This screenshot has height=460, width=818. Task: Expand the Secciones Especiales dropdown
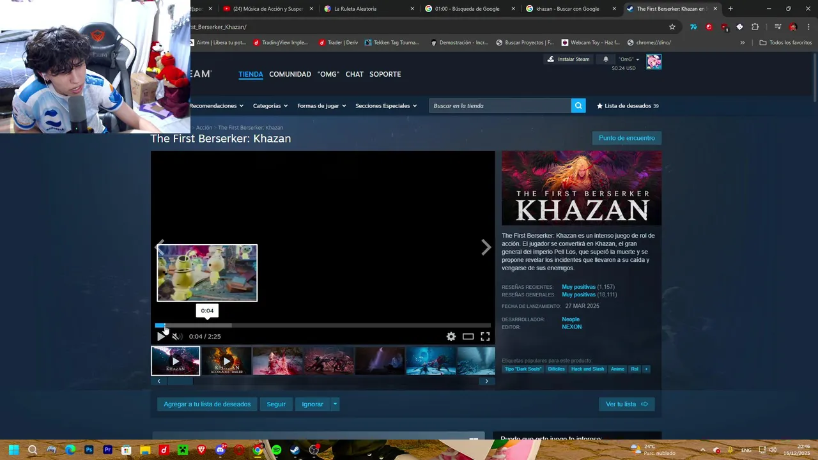tap(386, 105)
